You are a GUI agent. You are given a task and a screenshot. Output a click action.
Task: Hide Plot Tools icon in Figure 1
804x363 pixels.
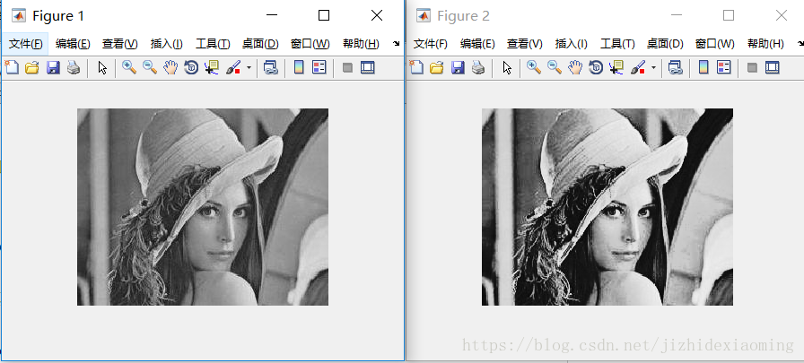(x=347, y=67)
